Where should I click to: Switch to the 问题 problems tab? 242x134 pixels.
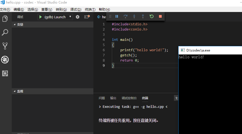pos(102,98)
